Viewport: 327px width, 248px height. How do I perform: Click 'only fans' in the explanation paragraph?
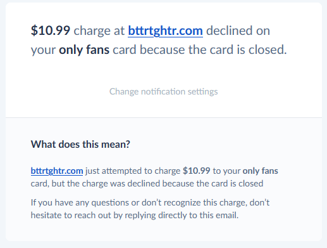pyautogui.click(x=260, y=171)
